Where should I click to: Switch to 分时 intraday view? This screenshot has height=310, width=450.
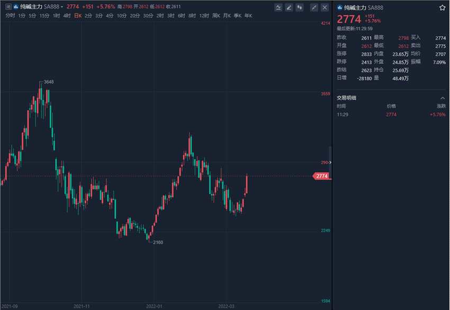10,16
